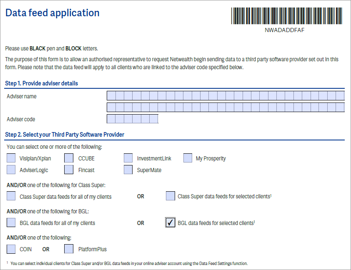The height and width of the screenshot is (270, 351).
Task: Choose Class Super data feeds for selected clients
Action: pyautogui.click(x=170, y=196)
